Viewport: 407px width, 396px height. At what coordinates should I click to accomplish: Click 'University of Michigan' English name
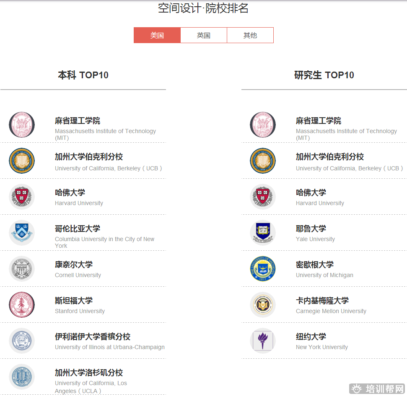pos(324,275)
